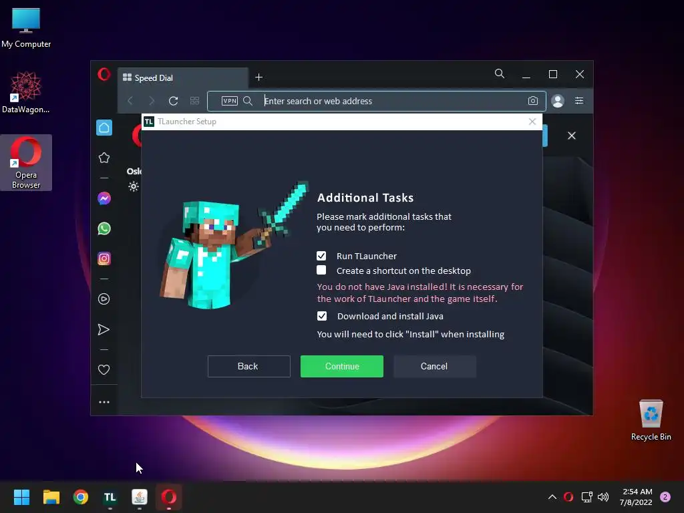Open My Flow send icon in sidebar
The height and width of the screenshot is (513, 684).
104,329
